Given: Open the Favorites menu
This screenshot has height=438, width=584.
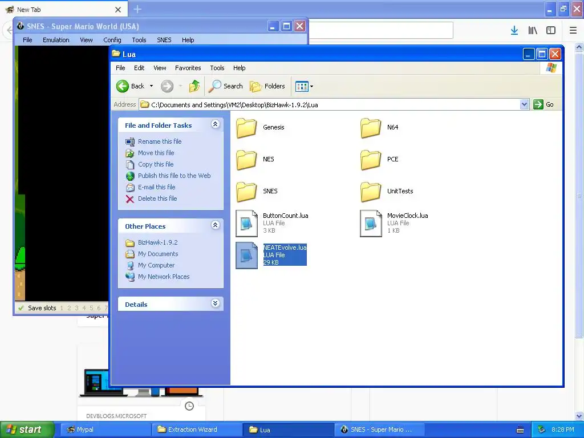Looking at the screenshot, I should tap(188, 68).
